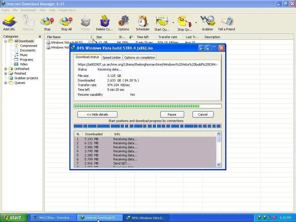Minimize download dialog to tray icon button
296x222 pixels.
[x=201, y=48]
